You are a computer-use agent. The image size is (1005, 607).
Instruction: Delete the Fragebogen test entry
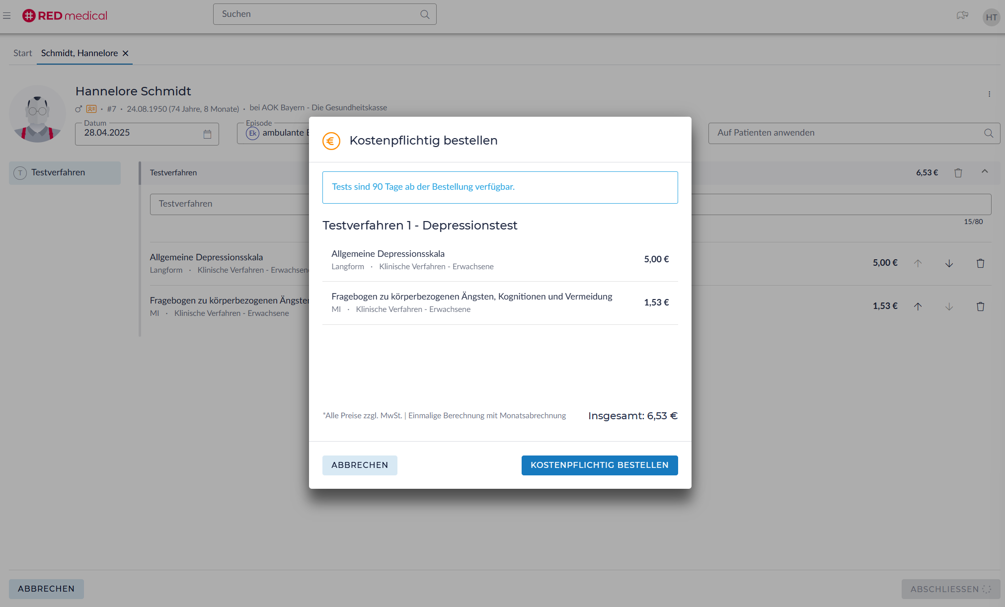point(980,306)
